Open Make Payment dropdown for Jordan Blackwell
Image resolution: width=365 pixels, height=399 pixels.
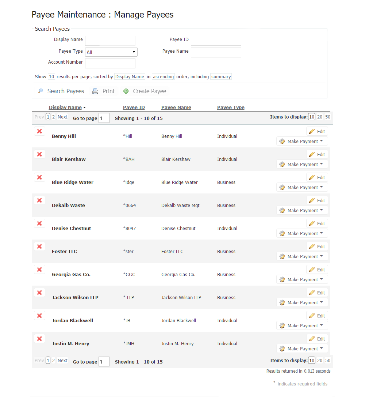pyautogui.click(x=321, y=325)
